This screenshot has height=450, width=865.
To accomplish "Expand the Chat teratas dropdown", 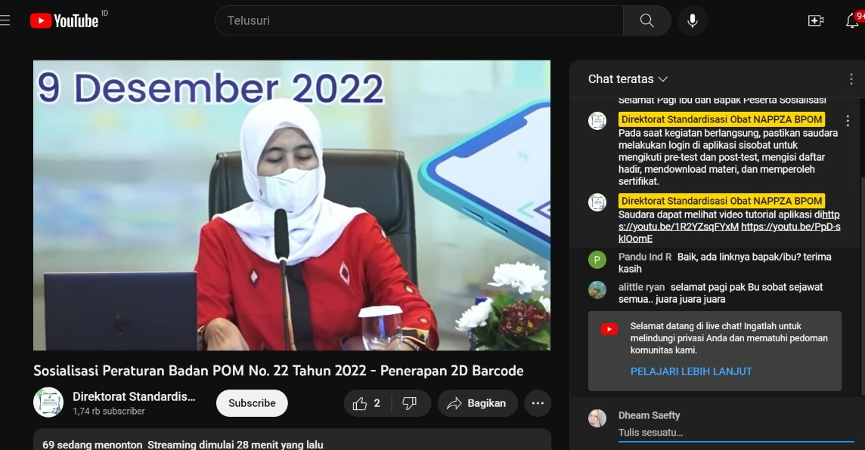I will (x=628, y=79).
